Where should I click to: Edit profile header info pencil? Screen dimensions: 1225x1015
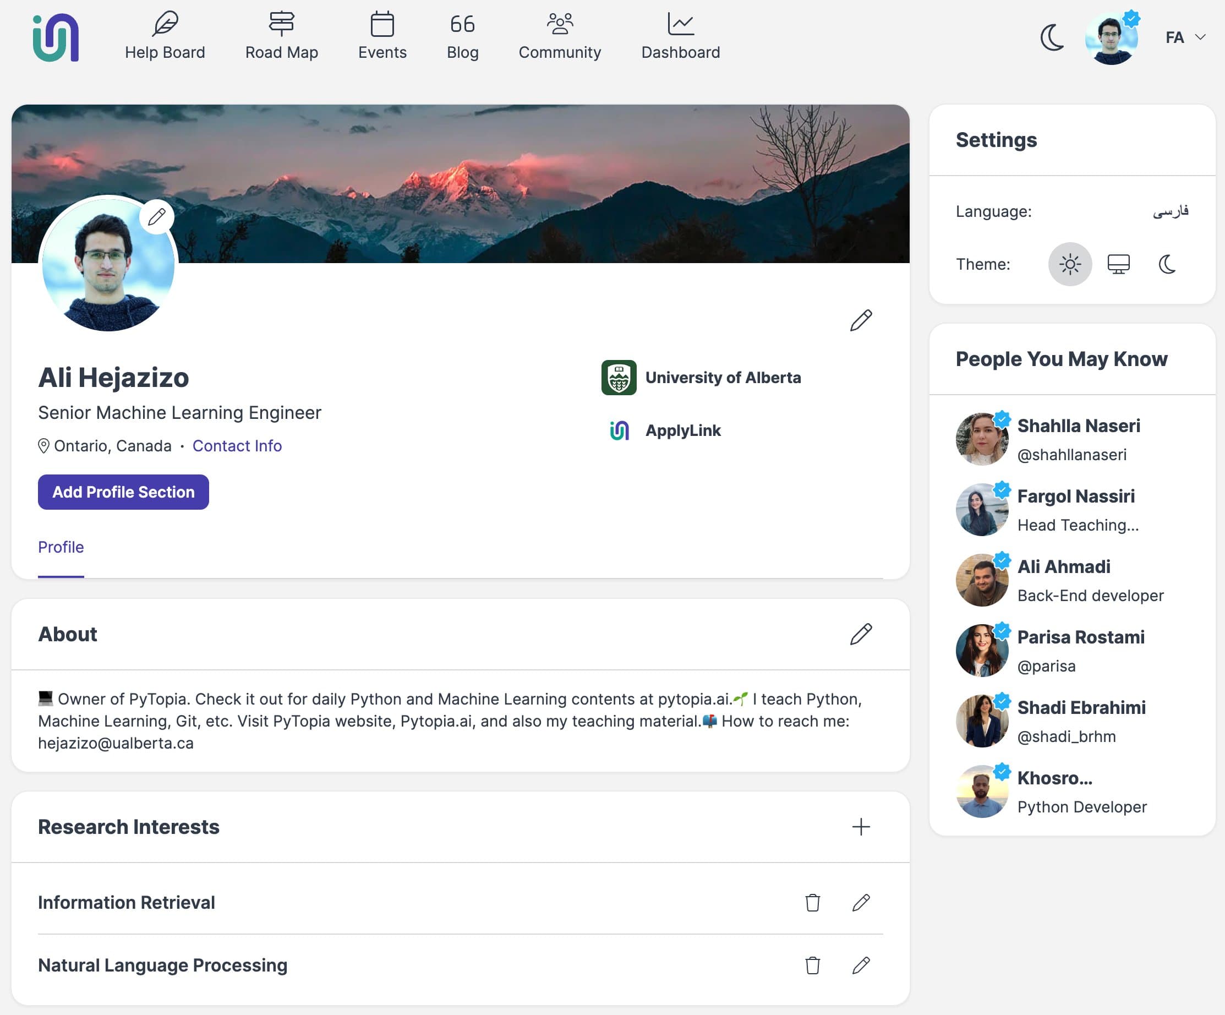(x=861, y=320)
